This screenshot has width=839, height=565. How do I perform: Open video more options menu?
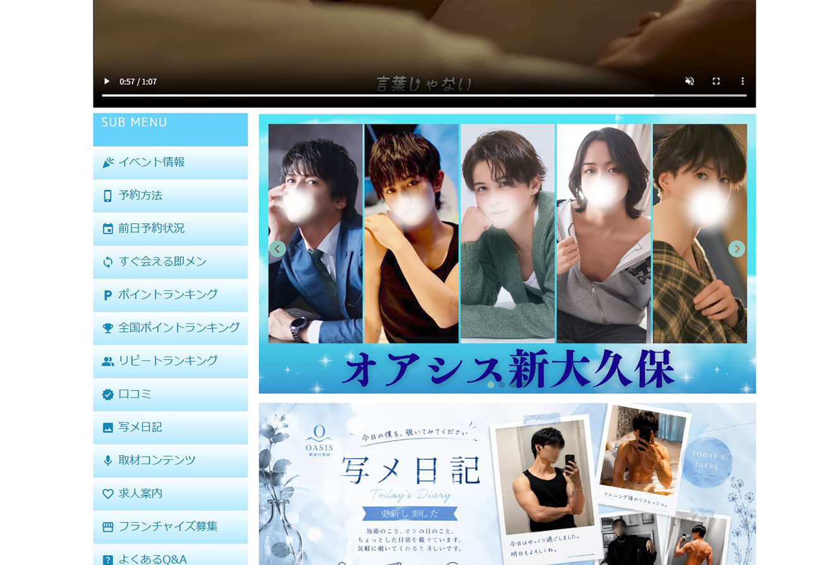click(743, 81)
